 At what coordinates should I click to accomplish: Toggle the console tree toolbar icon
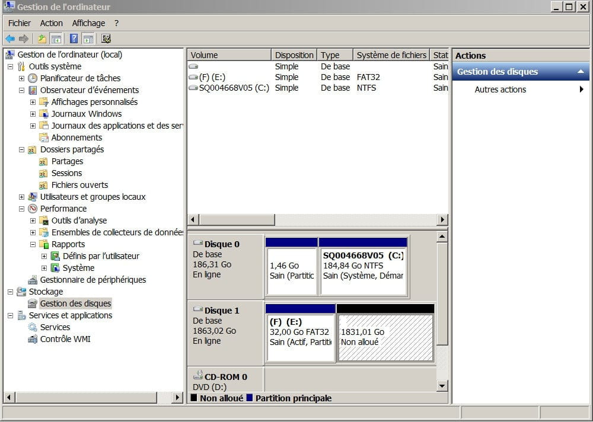pos(56,39)
